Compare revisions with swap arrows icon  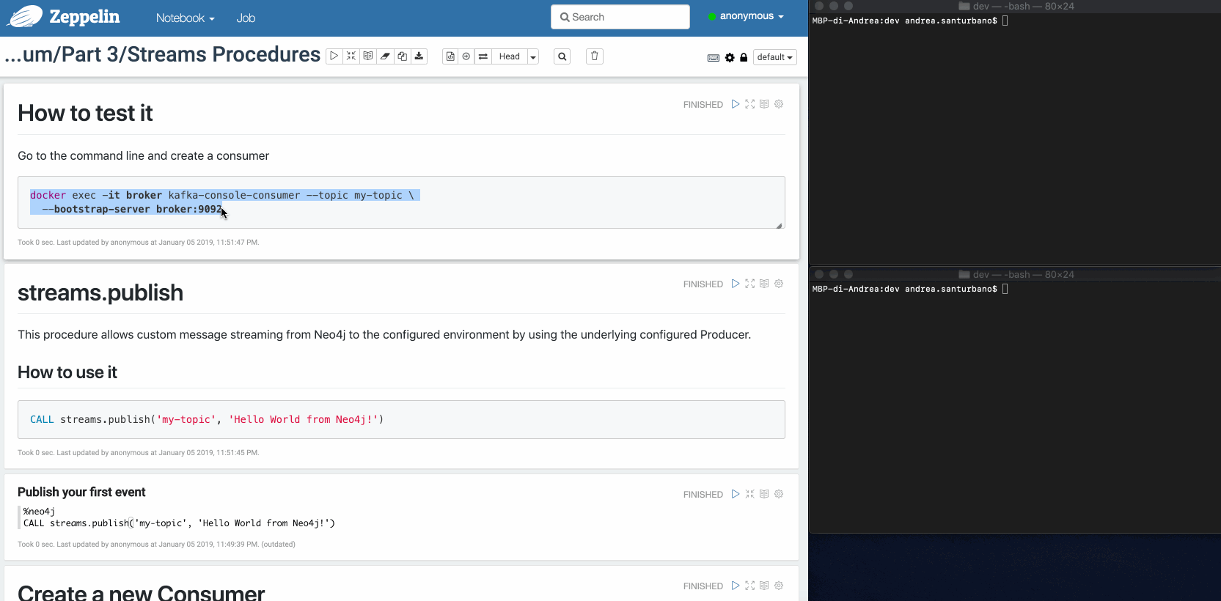(x=483, y=56)
